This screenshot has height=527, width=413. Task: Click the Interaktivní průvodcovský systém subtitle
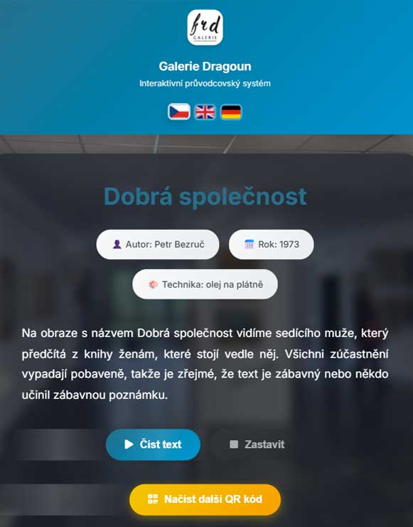[205, 83]
